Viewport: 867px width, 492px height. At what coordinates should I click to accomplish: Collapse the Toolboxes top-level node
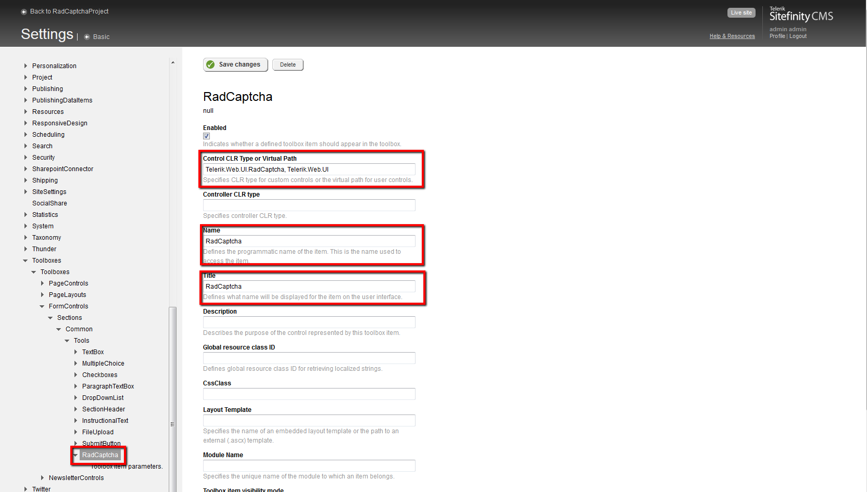(x=26, y=261)
